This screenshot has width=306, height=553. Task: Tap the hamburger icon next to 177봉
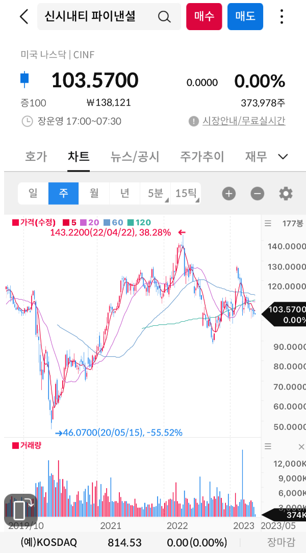pyautogui.click(x=268, y=223)
